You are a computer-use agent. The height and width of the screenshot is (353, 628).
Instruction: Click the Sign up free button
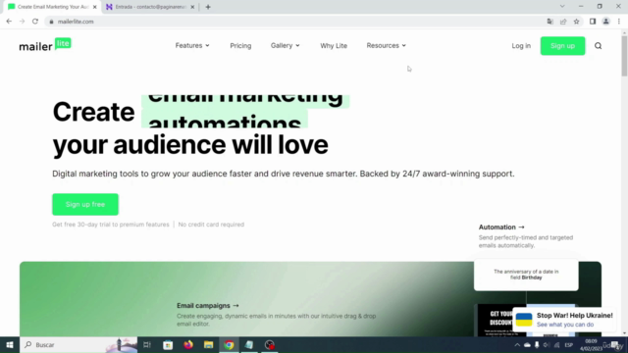85,204
